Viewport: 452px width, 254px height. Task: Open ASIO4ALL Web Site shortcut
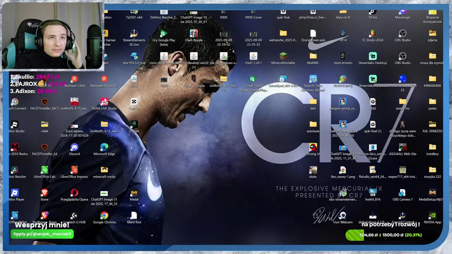pos(403,149)
